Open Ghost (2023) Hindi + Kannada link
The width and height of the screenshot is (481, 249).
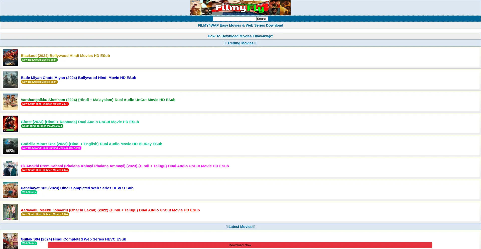click(80, 122)
